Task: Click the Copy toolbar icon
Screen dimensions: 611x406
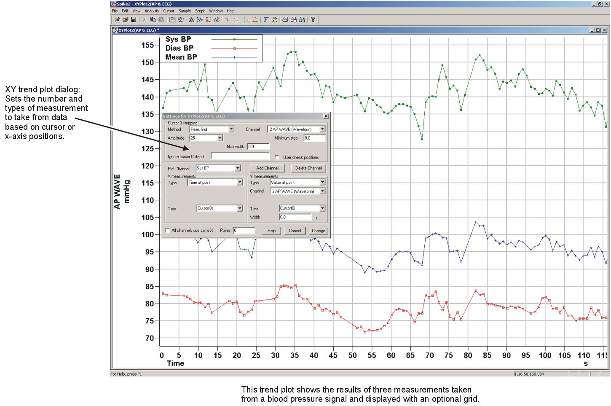Action: tap(153, 19)
